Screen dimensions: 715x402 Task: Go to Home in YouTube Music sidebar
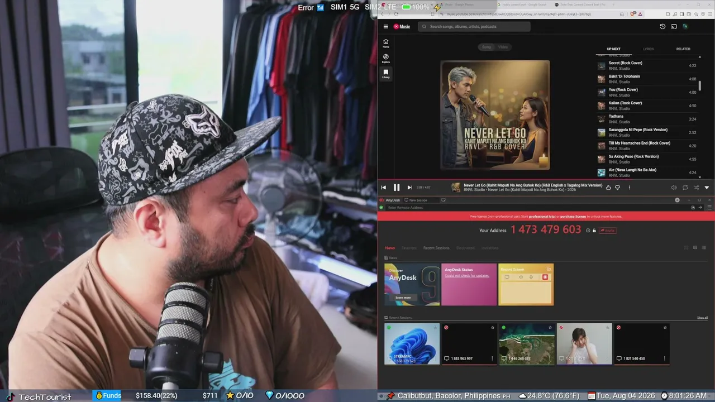tap(385, 43)
